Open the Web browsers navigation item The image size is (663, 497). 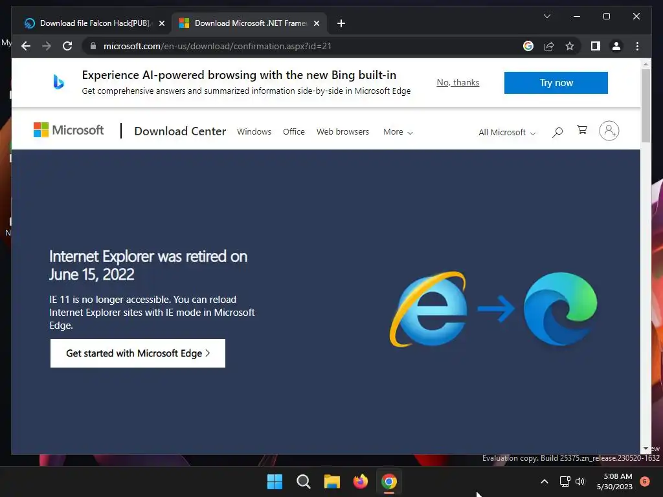coord(343,132)
